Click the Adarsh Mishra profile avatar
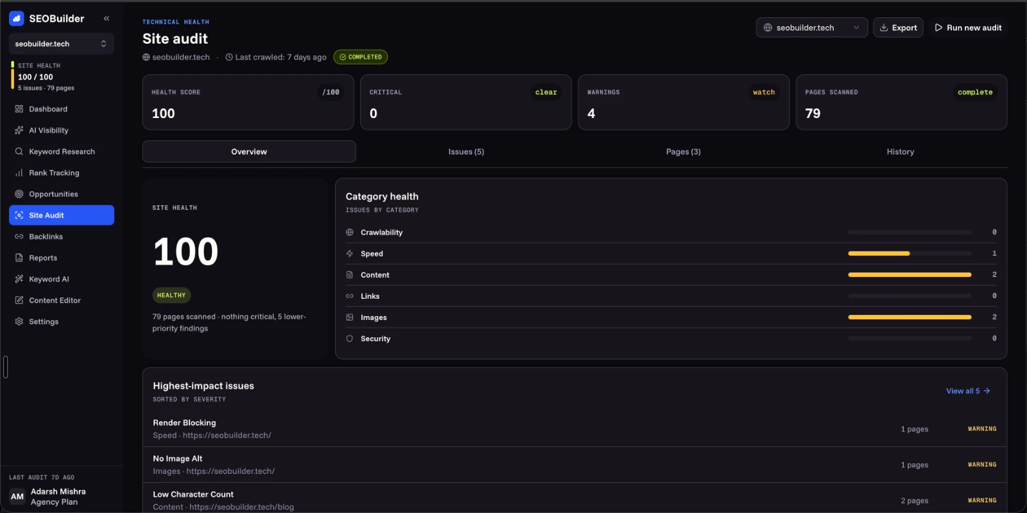 pyautogui.click(x=17, y=496)
